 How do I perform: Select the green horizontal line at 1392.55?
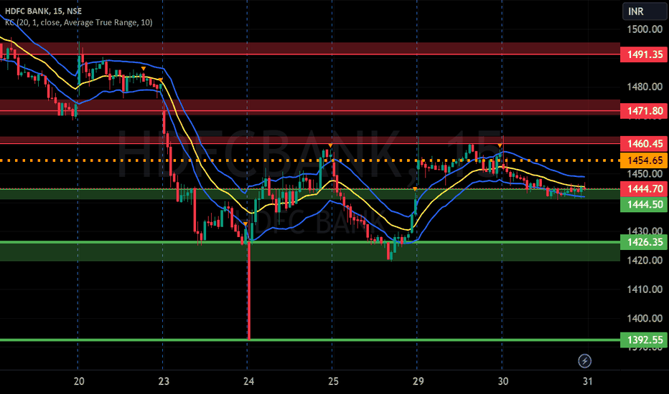click(310, 340)
